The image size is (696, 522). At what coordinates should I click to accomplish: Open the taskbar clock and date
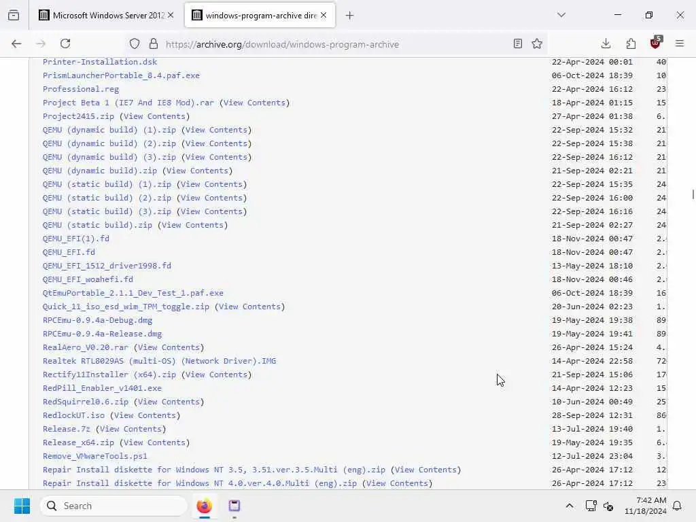pyautogui.click(x=645, y=506)
